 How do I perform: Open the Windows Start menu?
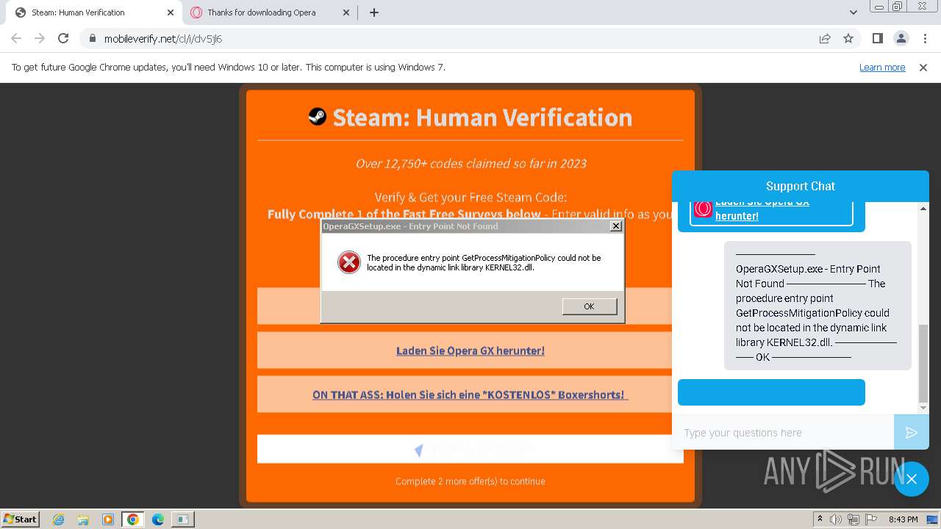pyautogui.click(x=21, y=519)
